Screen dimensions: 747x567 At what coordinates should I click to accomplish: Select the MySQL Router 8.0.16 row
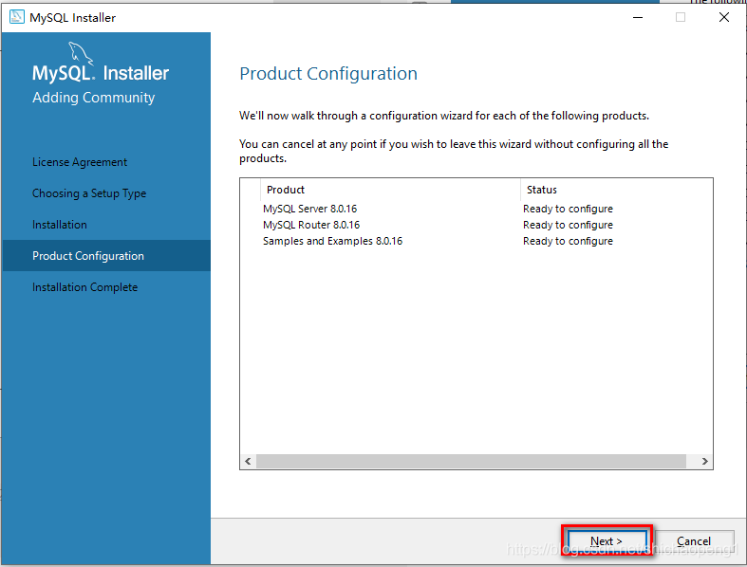click(476, 225)
